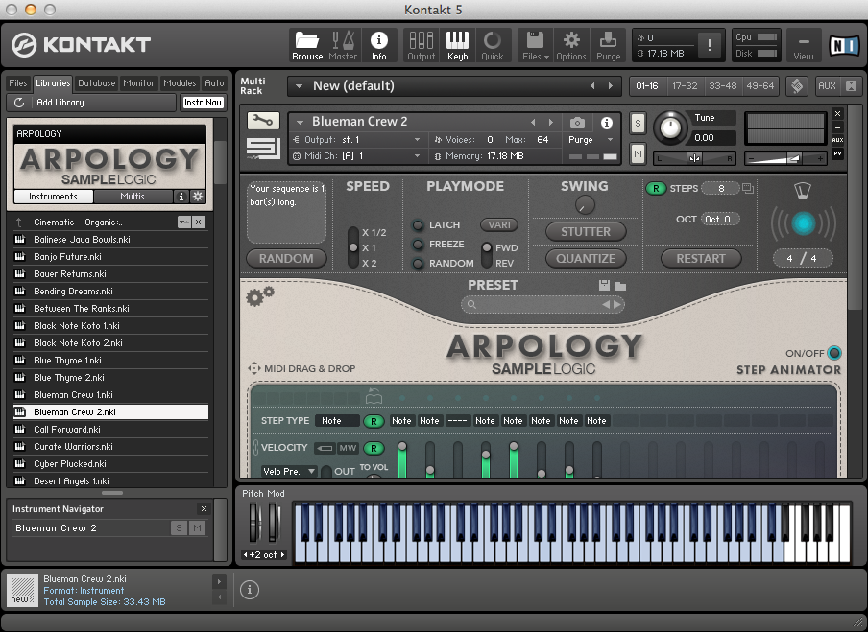Open the Files menu dropdown

point(536,43)
